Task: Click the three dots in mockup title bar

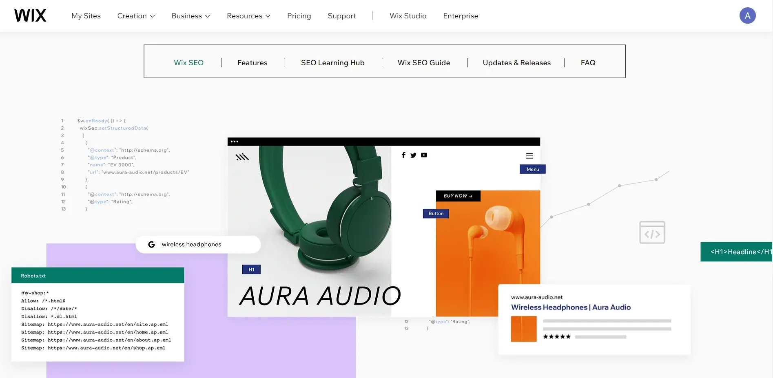Action: point(235,141)
